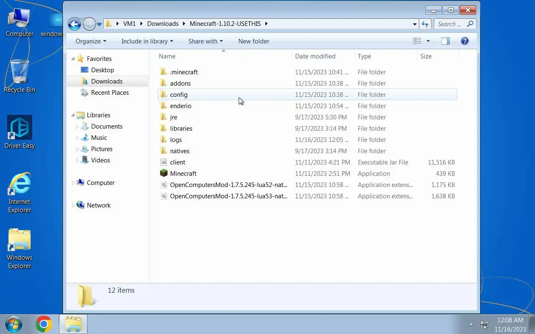Select the Videos library
535x334 pixels.
(100, 160)
